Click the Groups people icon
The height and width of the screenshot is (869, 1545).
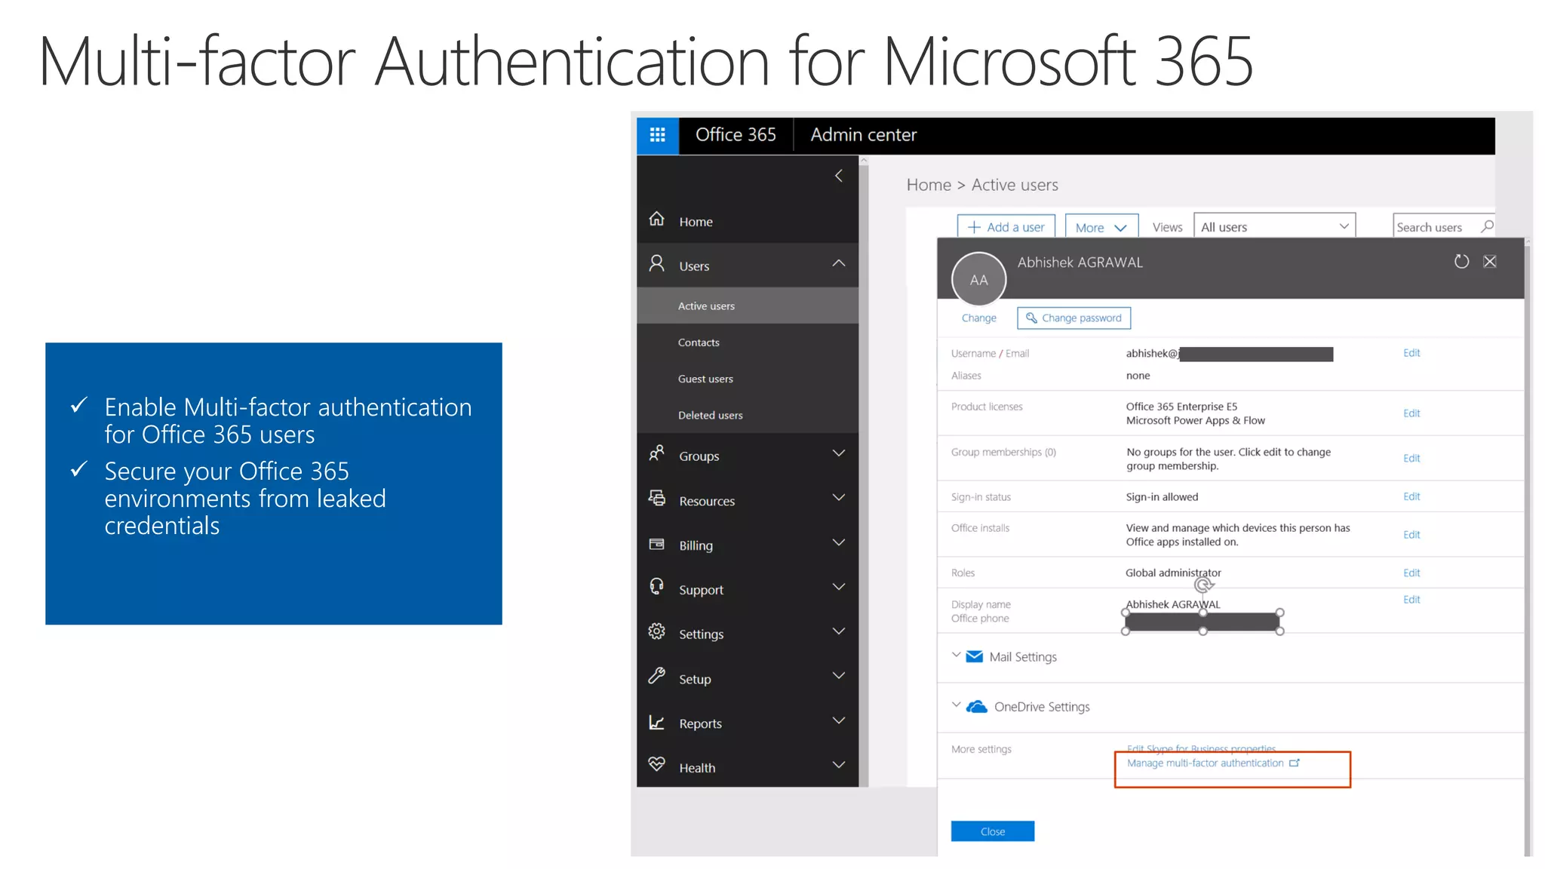656,453
